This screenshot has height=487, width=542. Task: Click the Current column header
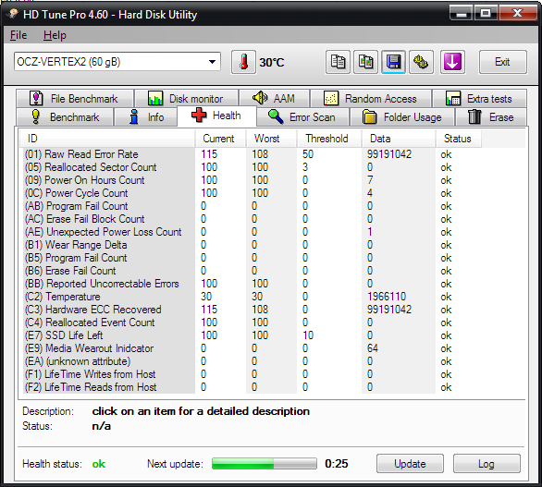coord(220,139)
